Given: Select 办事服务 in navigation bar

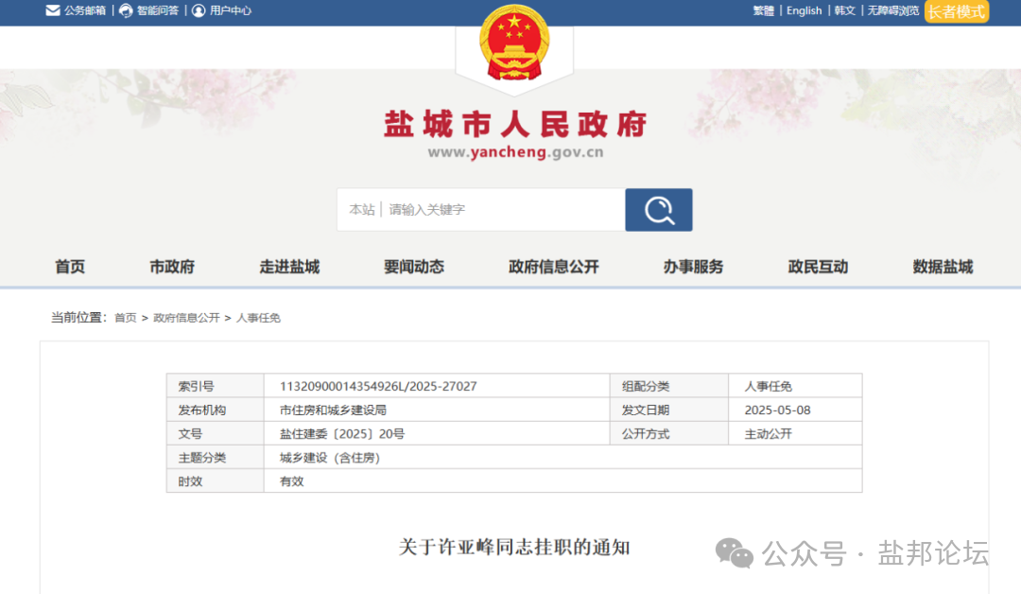Looking at the screenshot, I should [x=693, y=267].
